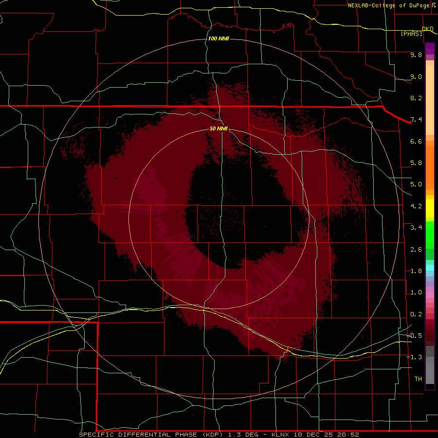The width and height of the screenshot is (438, 438).
Task: Click the 5.0 scale value
Action: pos(416,184)
